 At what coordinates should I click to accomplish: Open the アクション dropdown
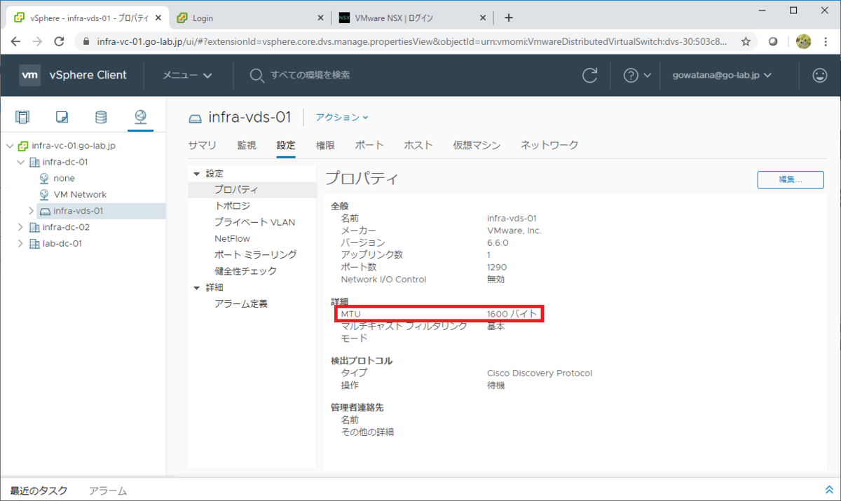coord(341,117)
